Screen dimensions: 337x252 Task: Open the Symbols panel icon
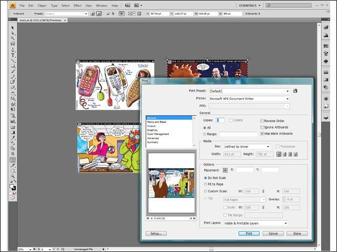point(326,61)
